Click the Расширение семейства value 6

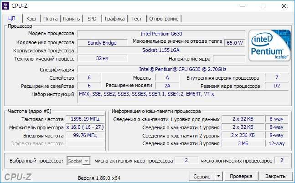(89, 86)
